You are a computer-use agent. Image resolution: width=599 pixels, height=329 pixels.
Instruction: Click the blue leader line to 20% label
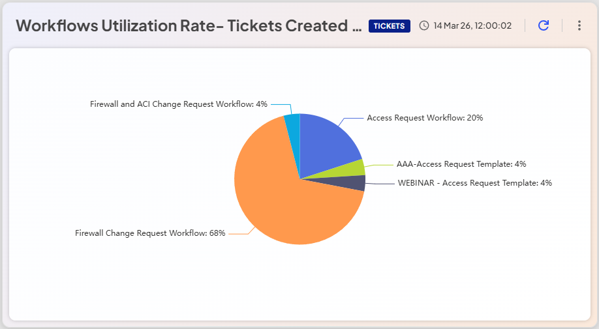(x=352, y=119)
